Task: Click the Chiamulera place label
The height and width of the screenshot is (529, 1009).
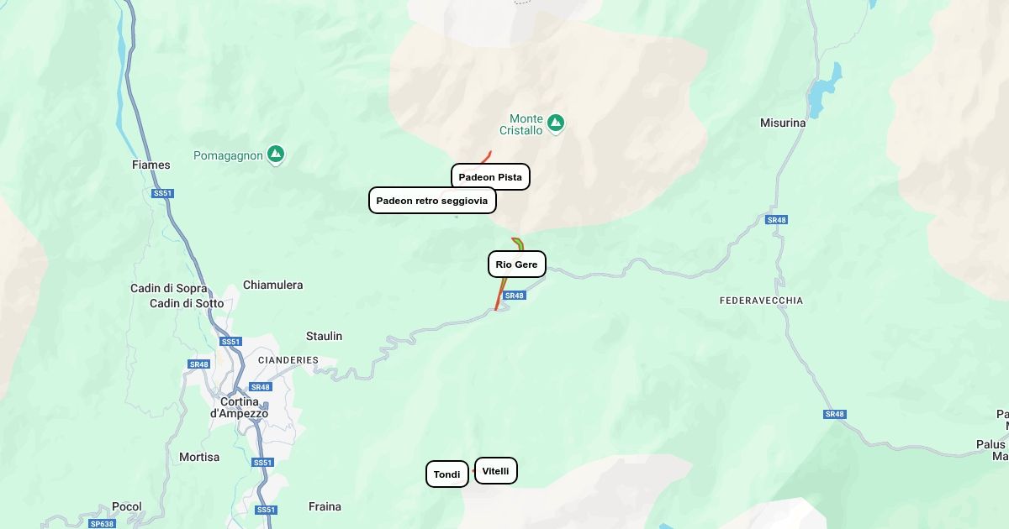Action: (272, 285)
